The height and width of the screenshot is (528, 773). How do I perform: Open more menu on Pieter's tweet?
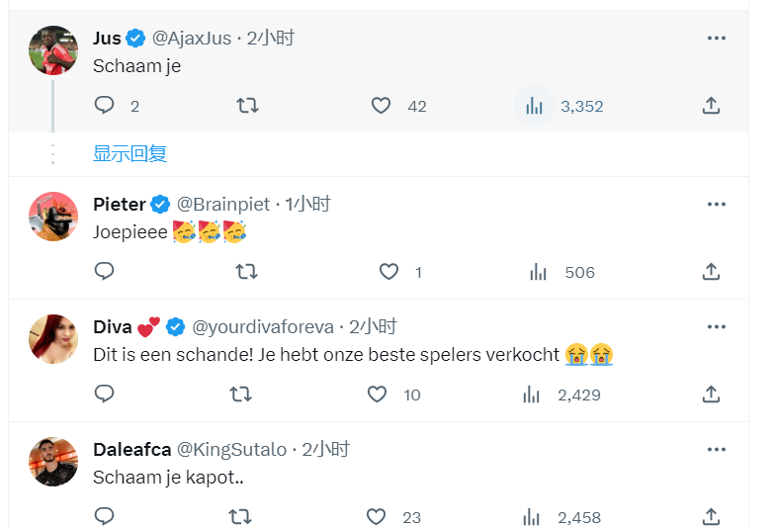717,205
